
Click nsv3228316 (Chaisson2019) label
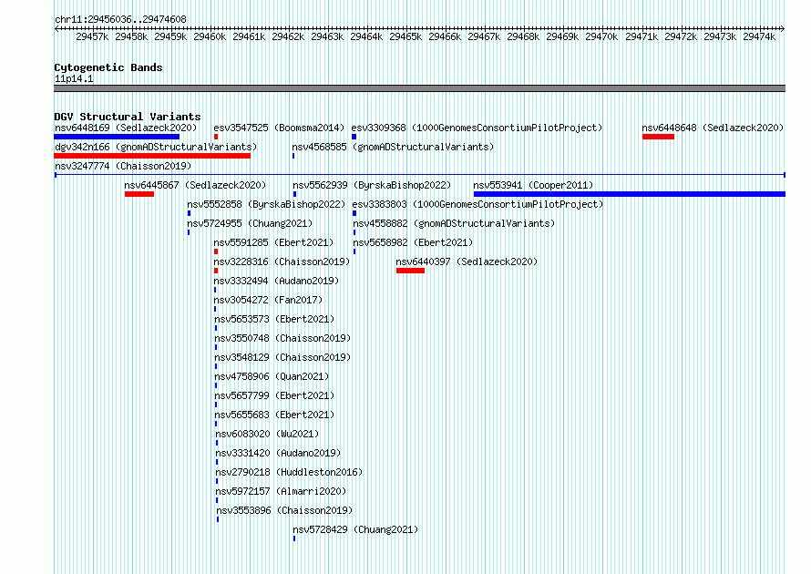click(282, 261)
